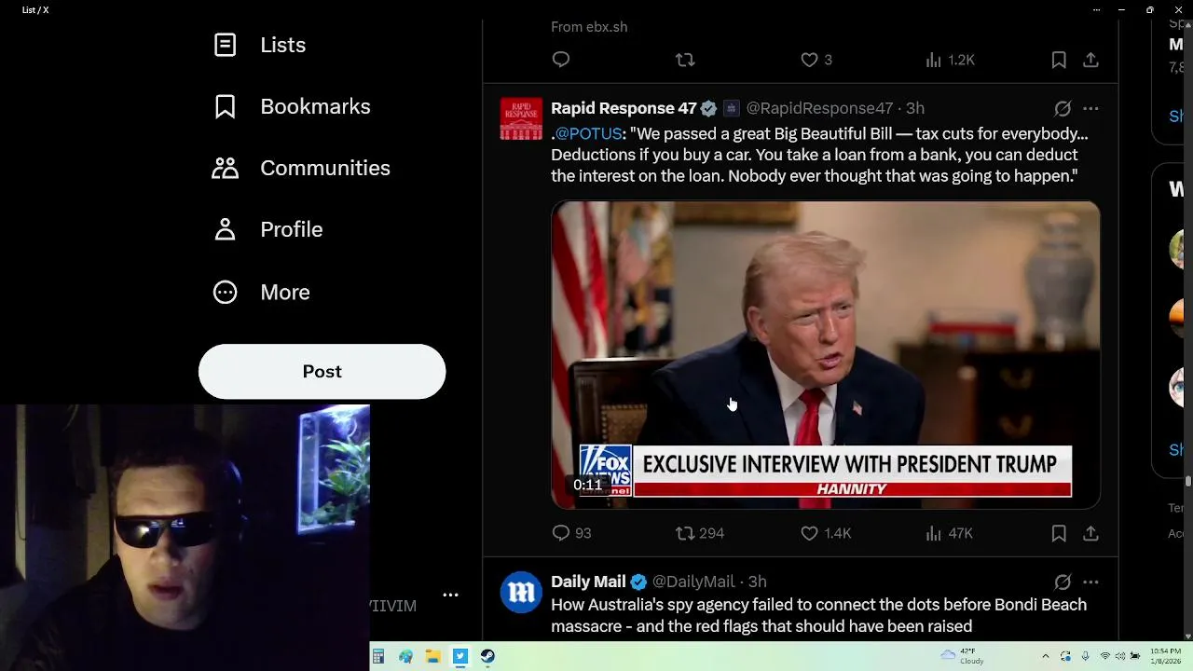
Task: Open account switcher three-dots menu
Action: click(450, 595)
